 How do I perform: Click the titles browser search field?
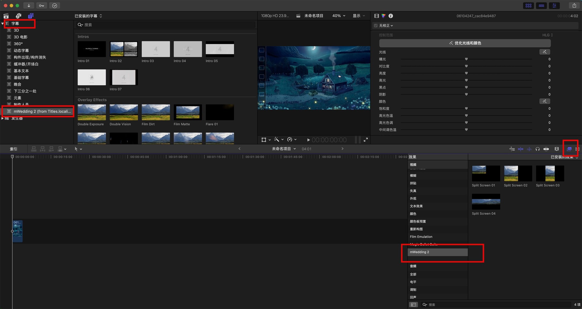pyautogui.click(x=166, y=25)
